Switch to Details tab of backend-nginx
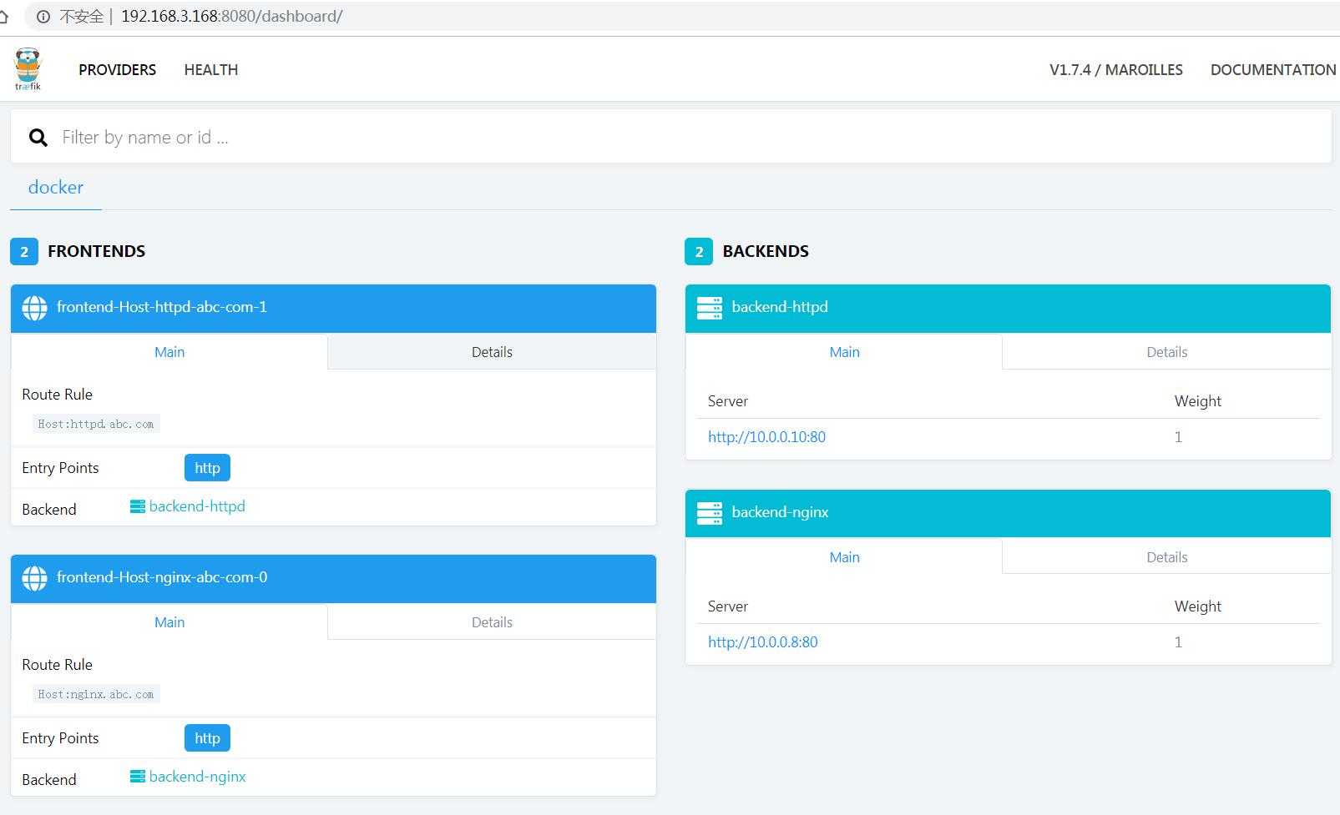The image size is (1340, 815). [x=1166, y=557]
